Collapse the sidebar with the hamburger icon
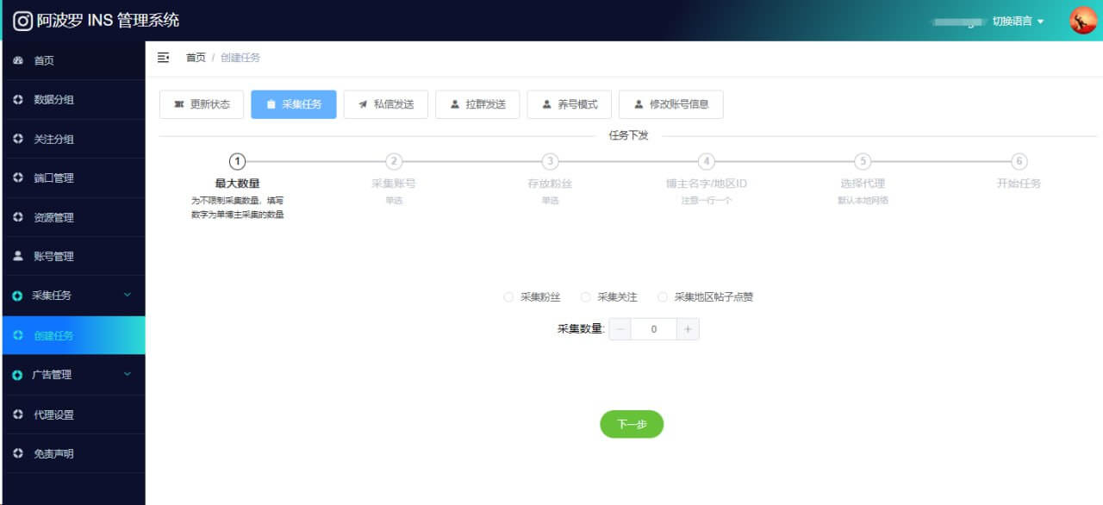Screen dimensions: 1103x505 click(163, 58)
